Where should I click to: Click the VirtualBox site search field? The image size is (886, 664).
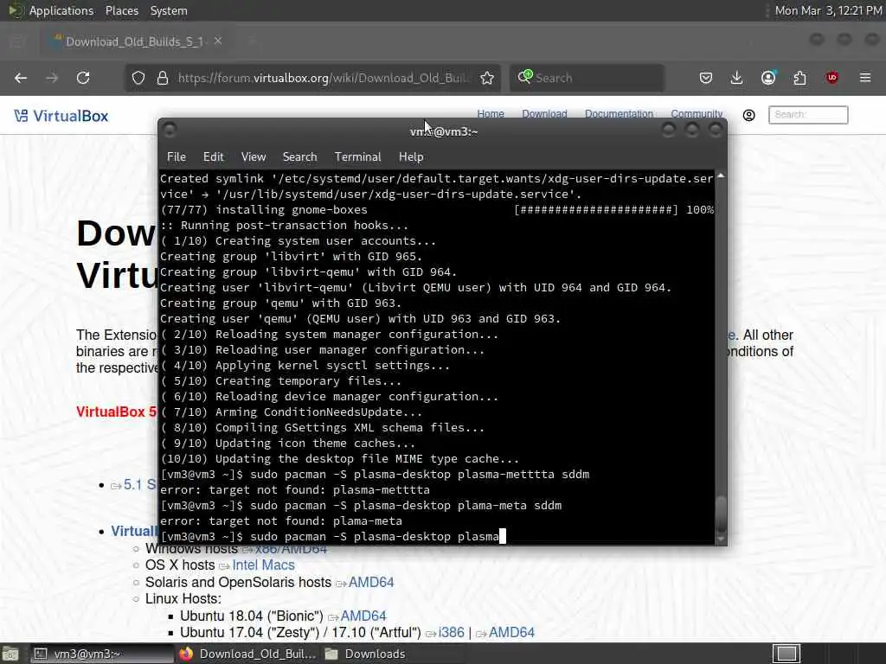click(808, 115)
